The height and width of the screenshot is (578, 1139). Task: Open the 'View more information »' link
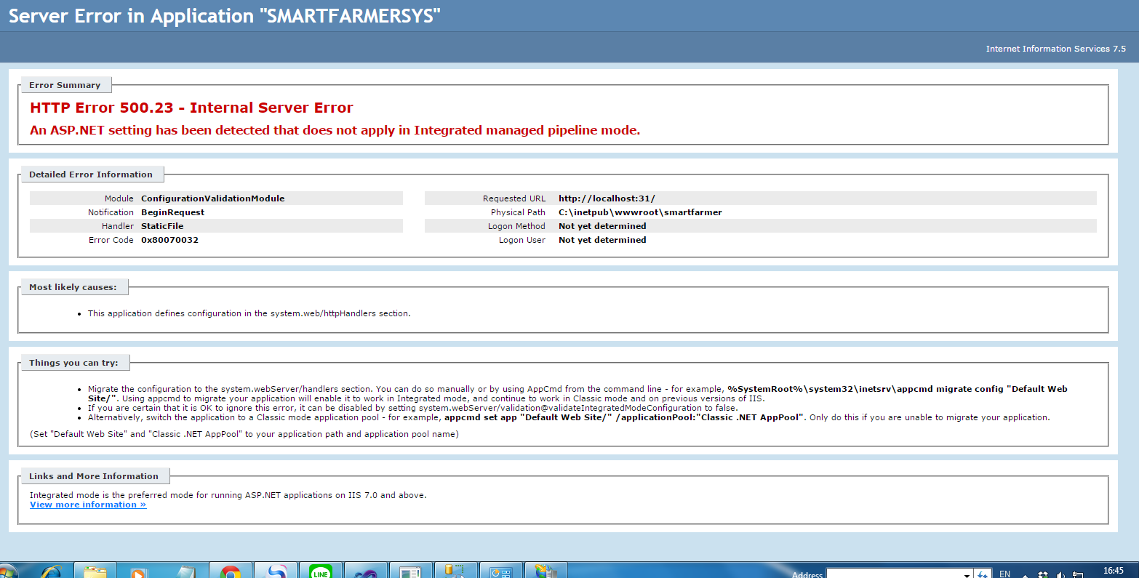click(88, 505)
